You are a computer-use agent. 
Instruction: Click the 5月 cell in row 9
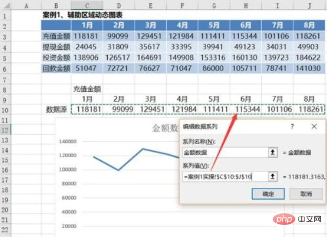214,99
